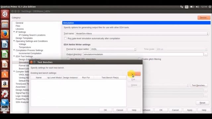Click Help in Test Benches dialog
The width and height of the screenshot is (212, 119).
tap(134, 110)
